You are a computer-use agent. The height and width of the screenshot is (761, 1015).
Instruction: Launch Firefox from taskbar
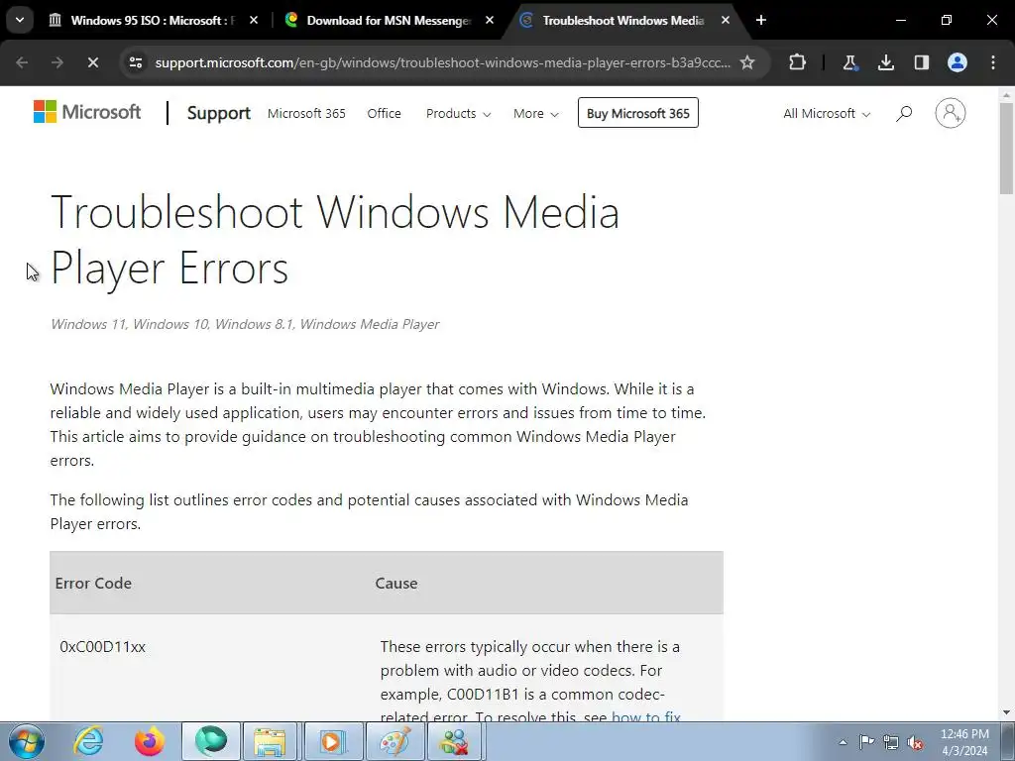149,741
